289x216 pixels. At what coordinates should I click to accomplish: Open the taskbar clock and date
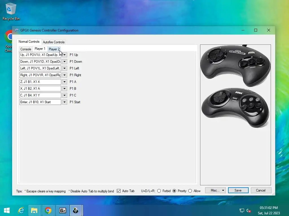[x=269, y=210]
